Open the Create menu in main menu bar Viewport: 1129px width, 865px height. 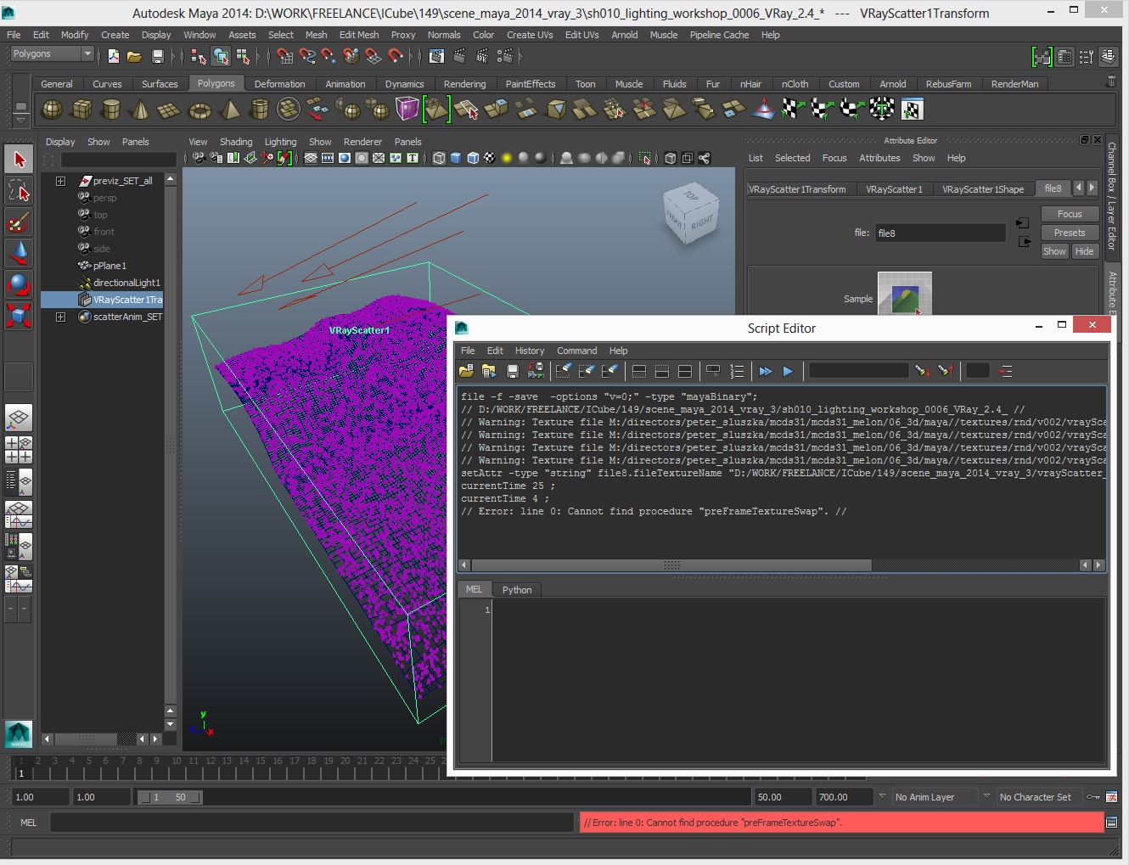(115, 35)
